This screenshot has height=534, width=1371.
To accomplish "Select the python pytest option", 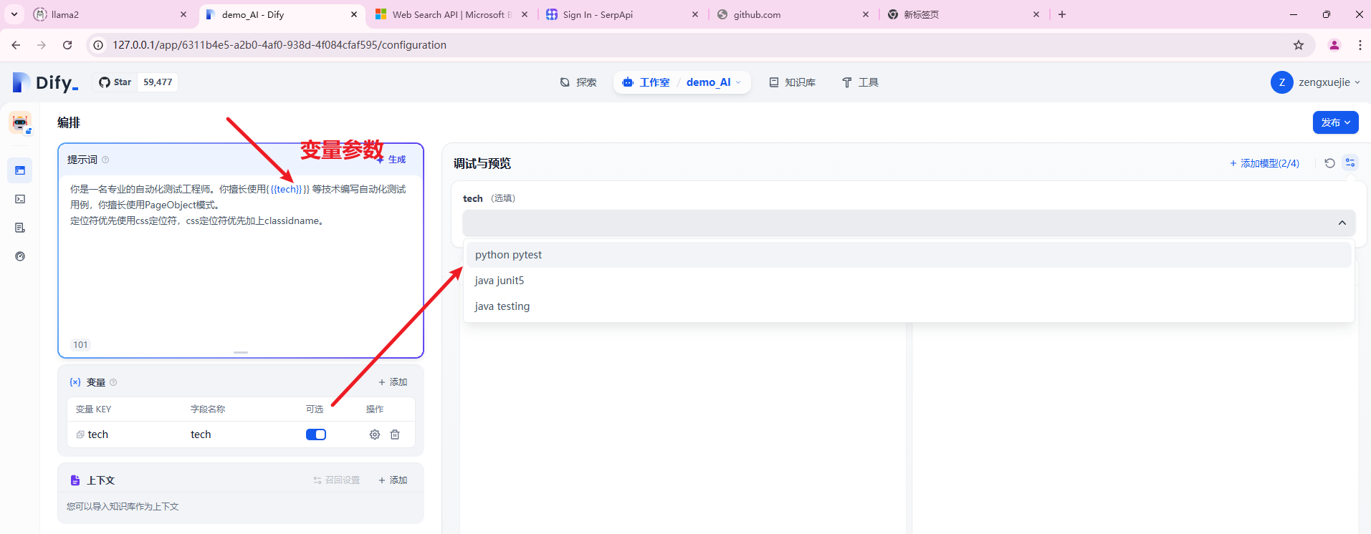I will click(909, 255).
